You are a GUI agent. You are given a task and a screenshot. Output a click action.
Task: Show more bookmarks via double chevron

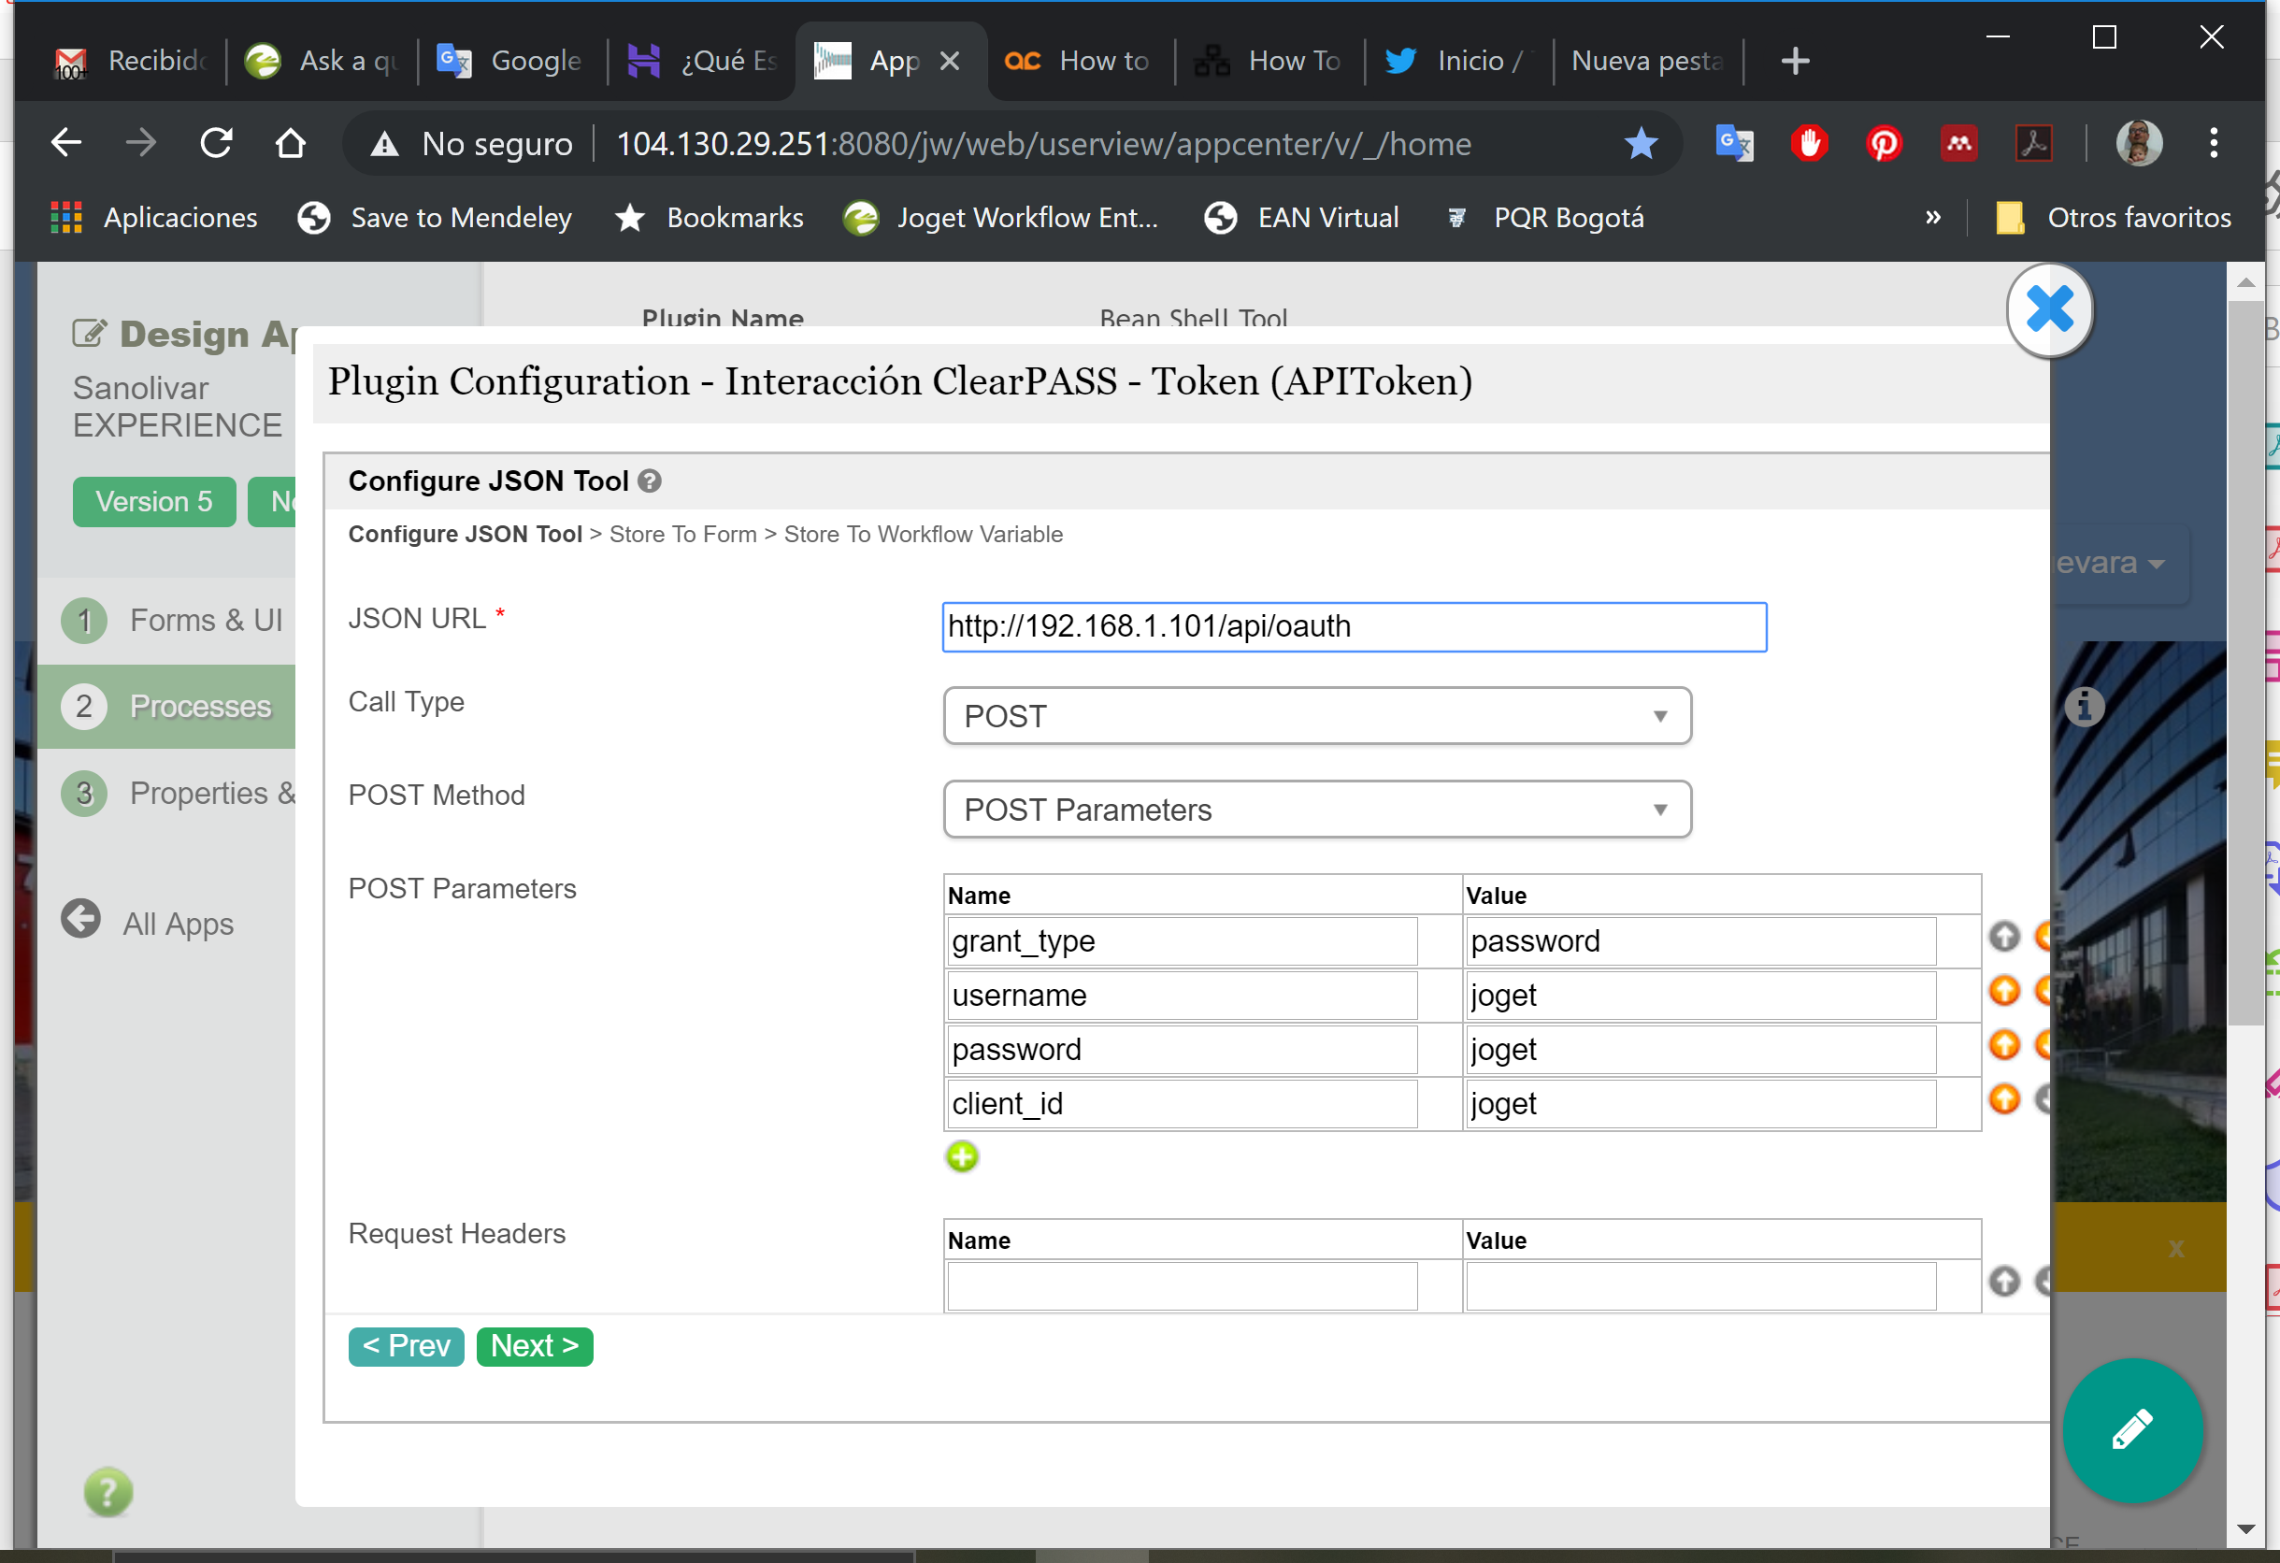click(1932, 217)
